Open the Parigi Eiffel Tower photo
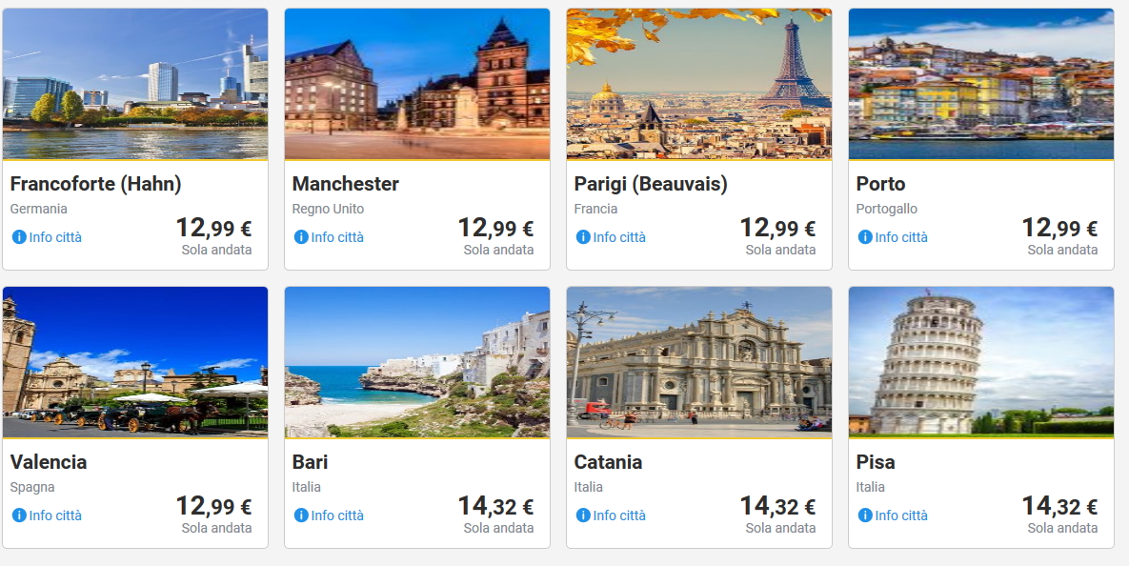This screenshot has width=1129, height=566. point(699,84)
